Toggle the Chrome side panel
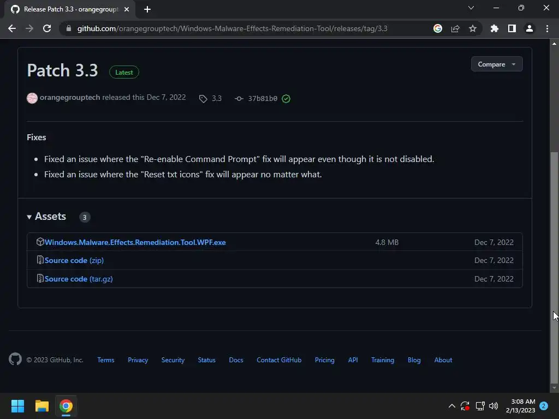This screenshot has height=419, width=559. click(x=512, y=28)
